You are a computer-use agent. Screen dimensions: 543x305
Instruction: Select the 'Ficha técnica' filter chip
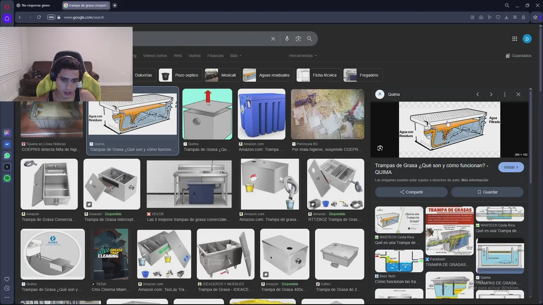coord(319,75)
